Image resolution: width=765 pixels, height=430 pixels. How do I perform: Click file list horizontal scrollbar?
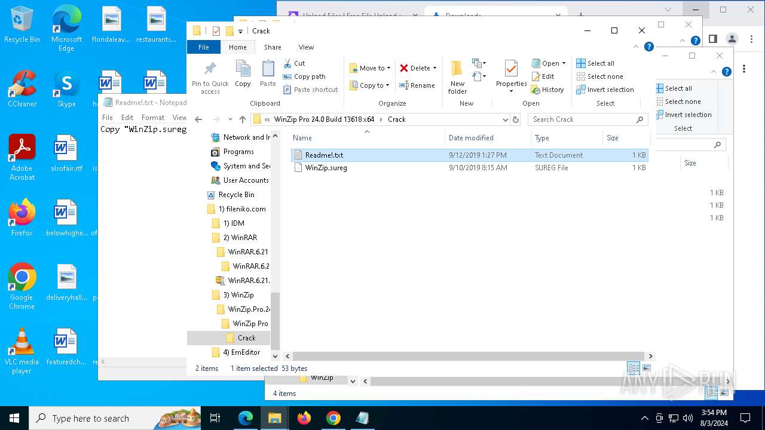(x=469, y=356)
